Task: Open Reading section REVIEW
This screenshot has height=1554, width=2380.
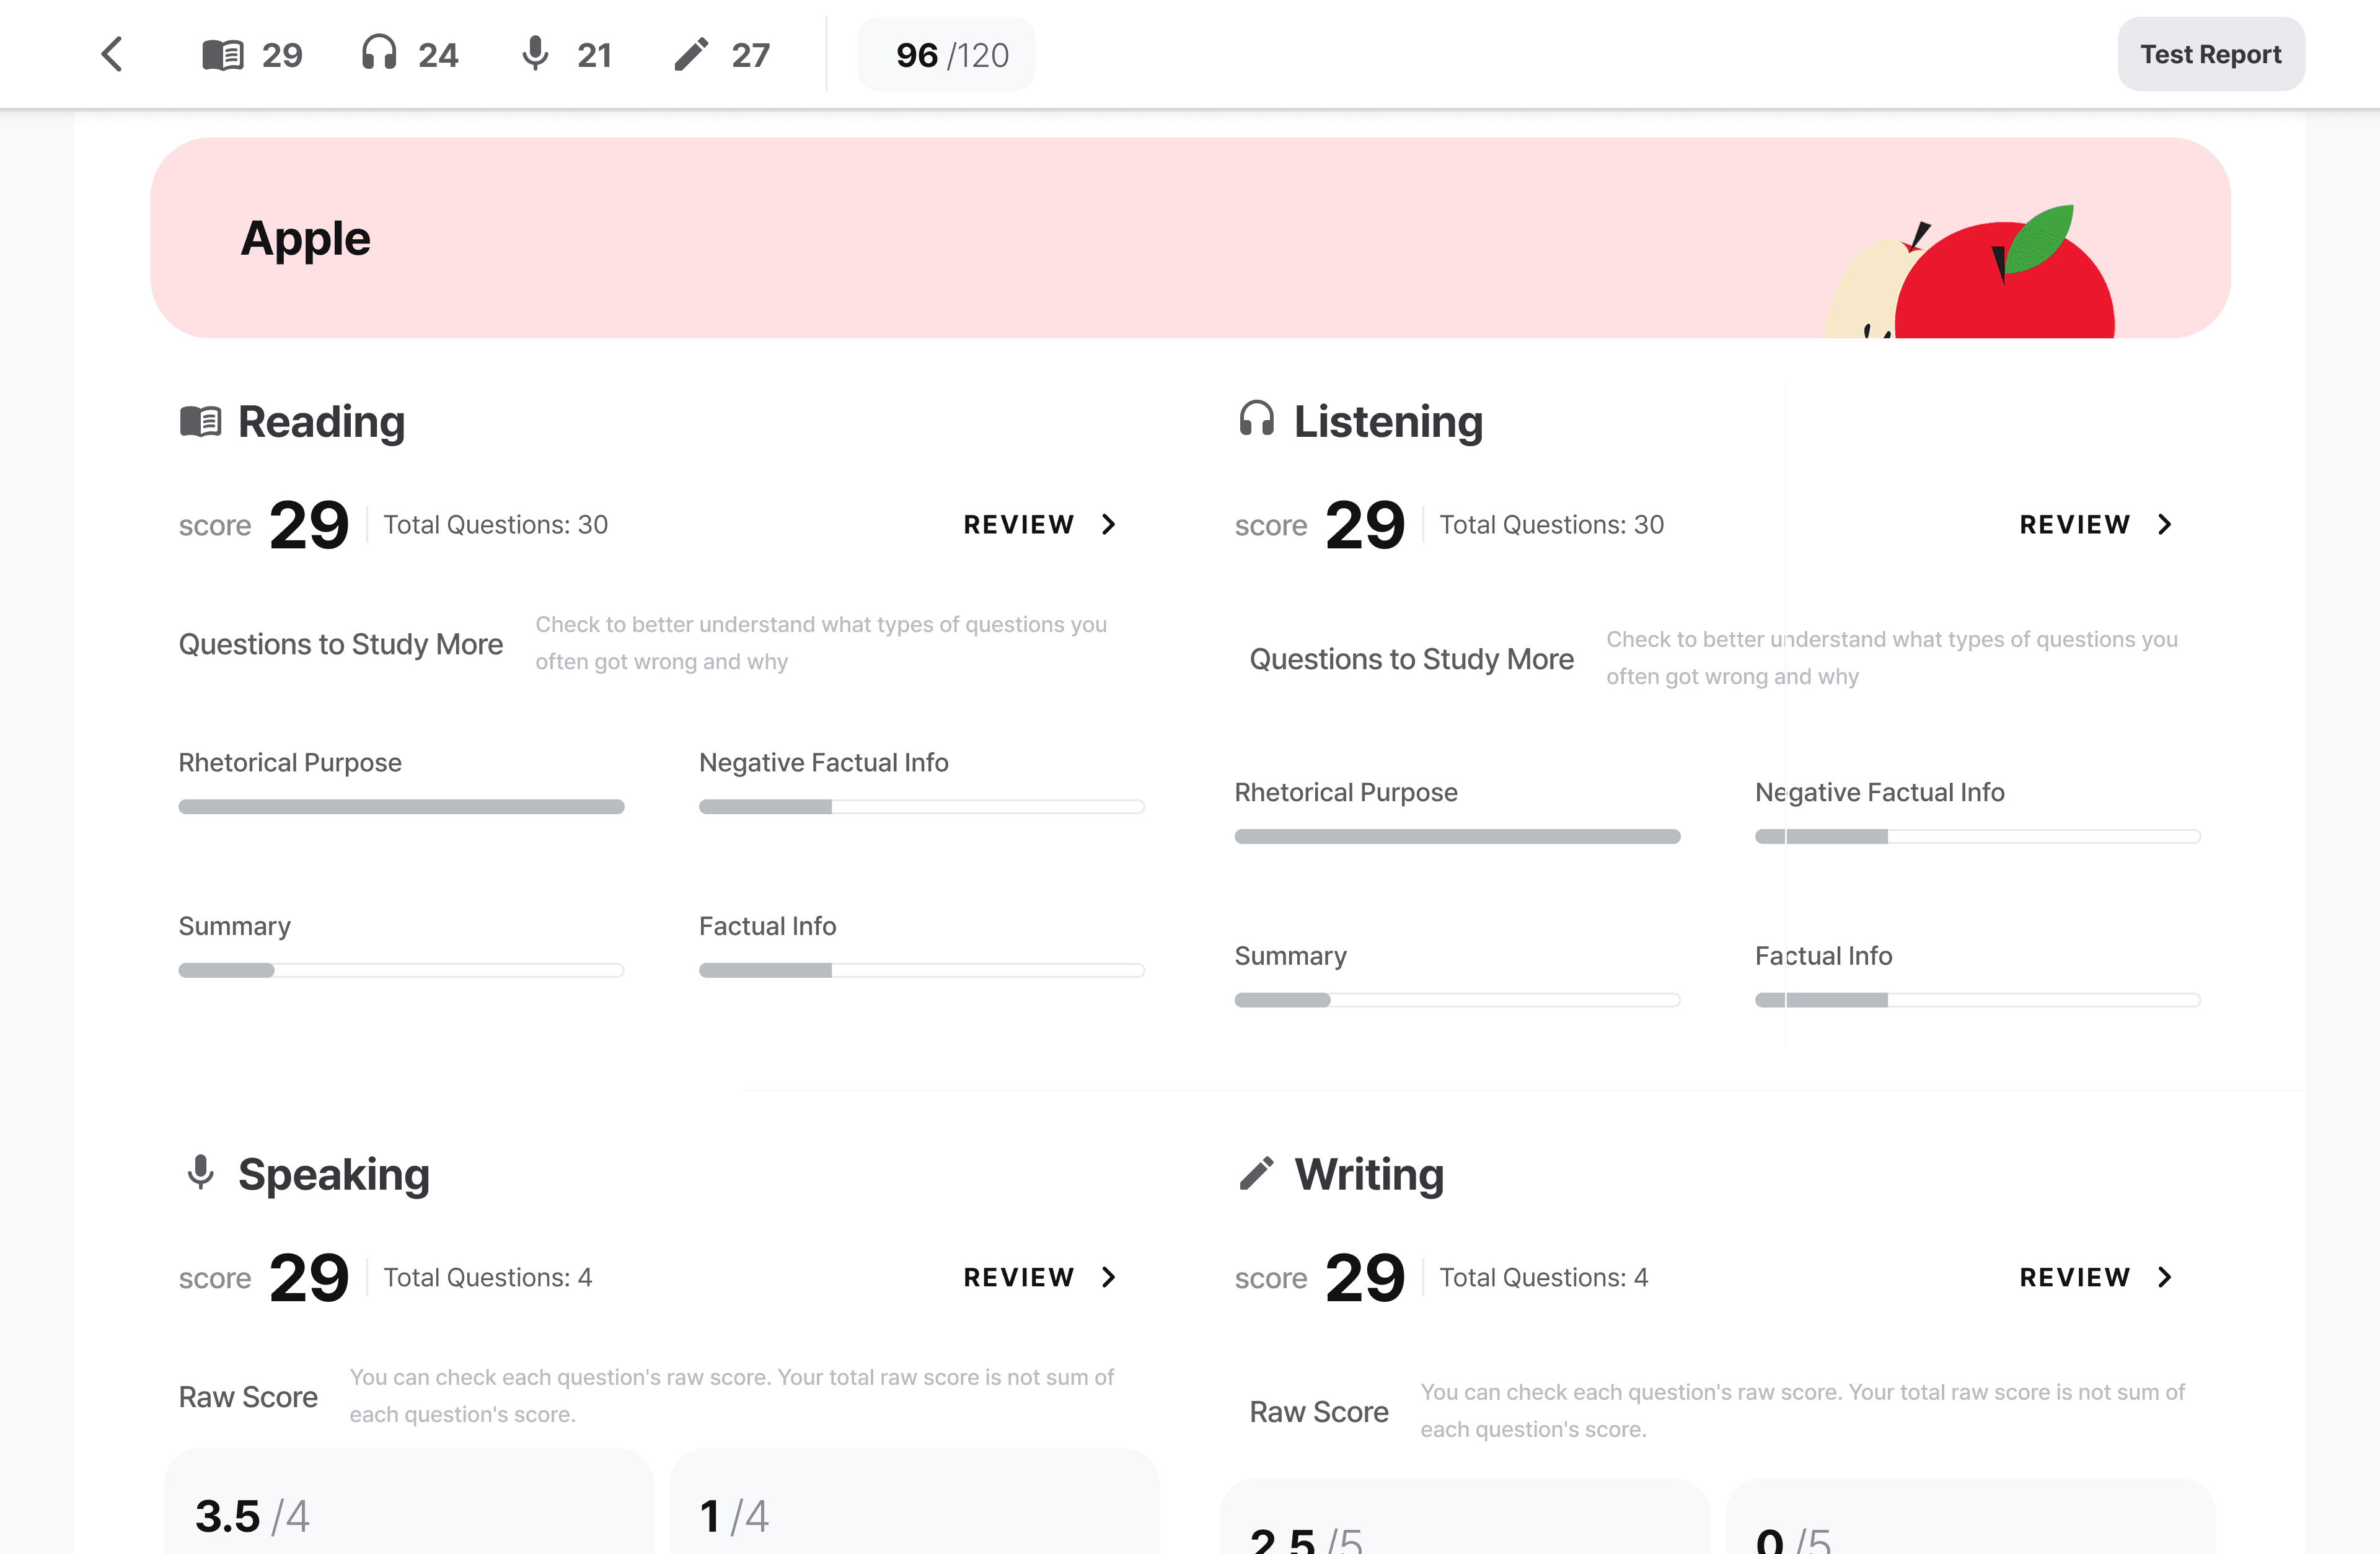Action: (x=1039, y=524)
